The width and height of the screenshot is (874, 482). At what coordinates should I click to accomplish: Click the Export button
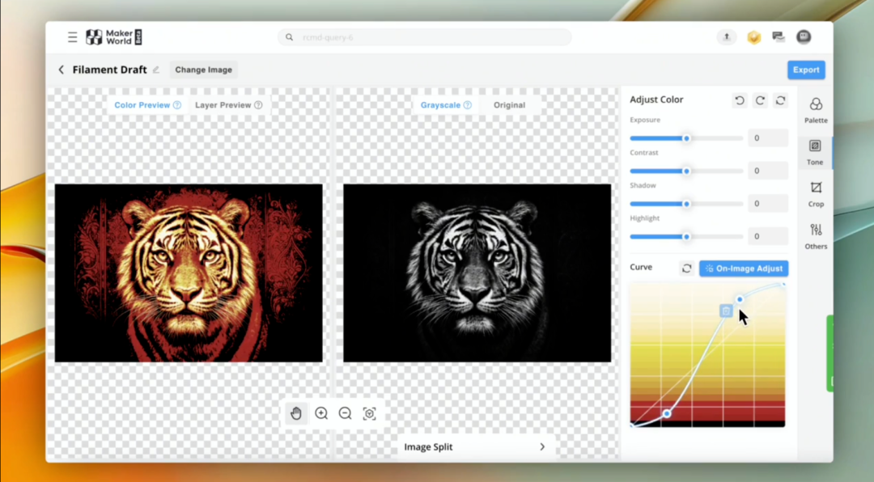point(806,70)
